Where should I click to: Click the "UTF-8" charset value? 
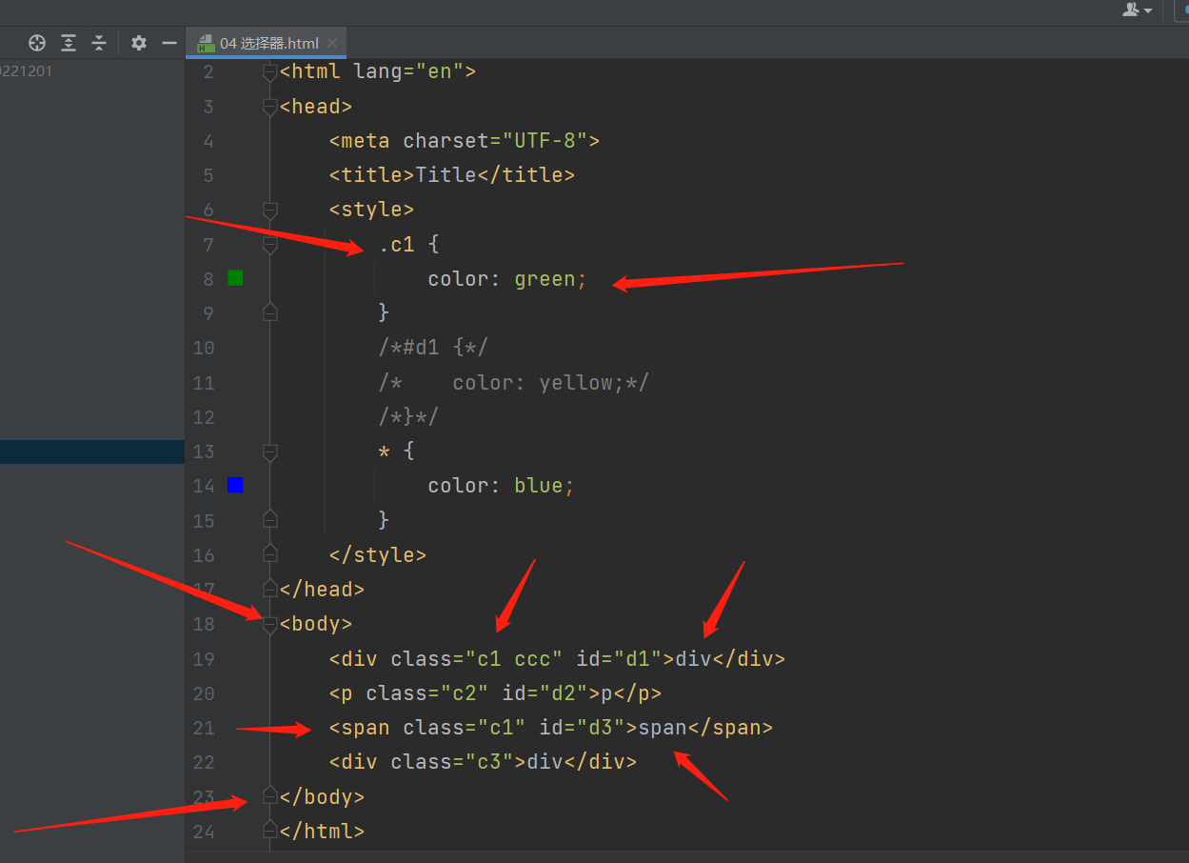[545, 141]
